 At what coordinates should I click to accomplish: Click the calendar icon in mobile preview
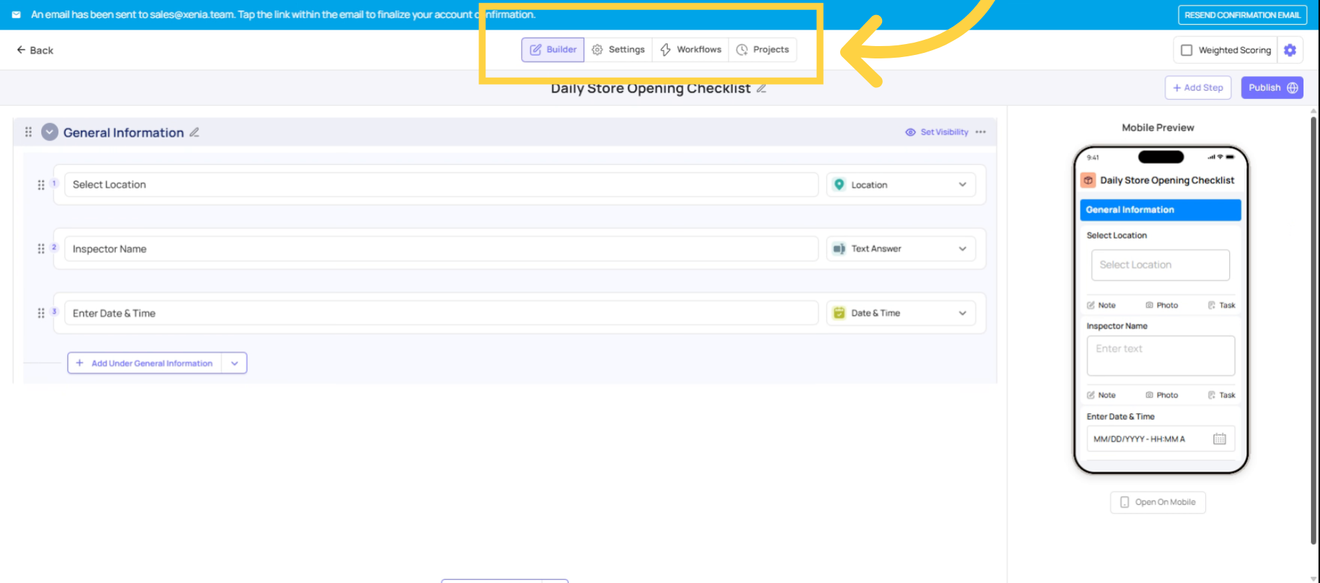tap(1220, 439)
